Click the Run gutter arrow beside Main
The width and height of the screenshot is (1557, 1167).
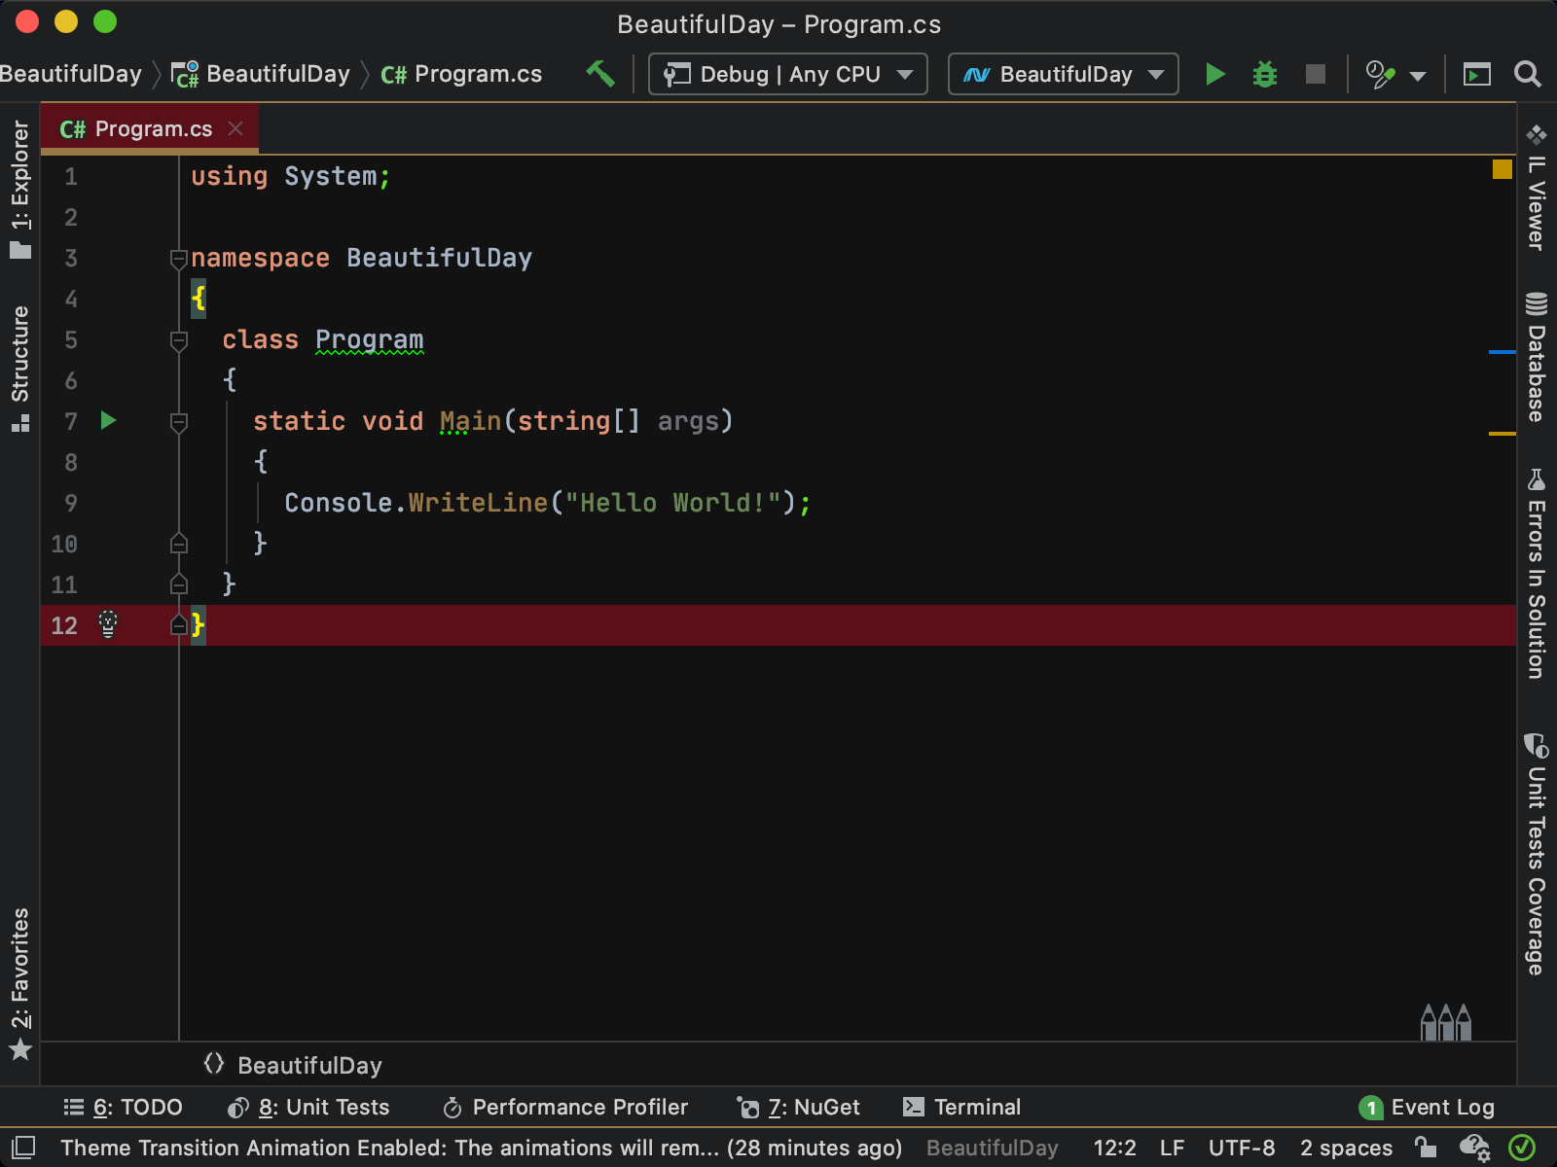point(108,420)
